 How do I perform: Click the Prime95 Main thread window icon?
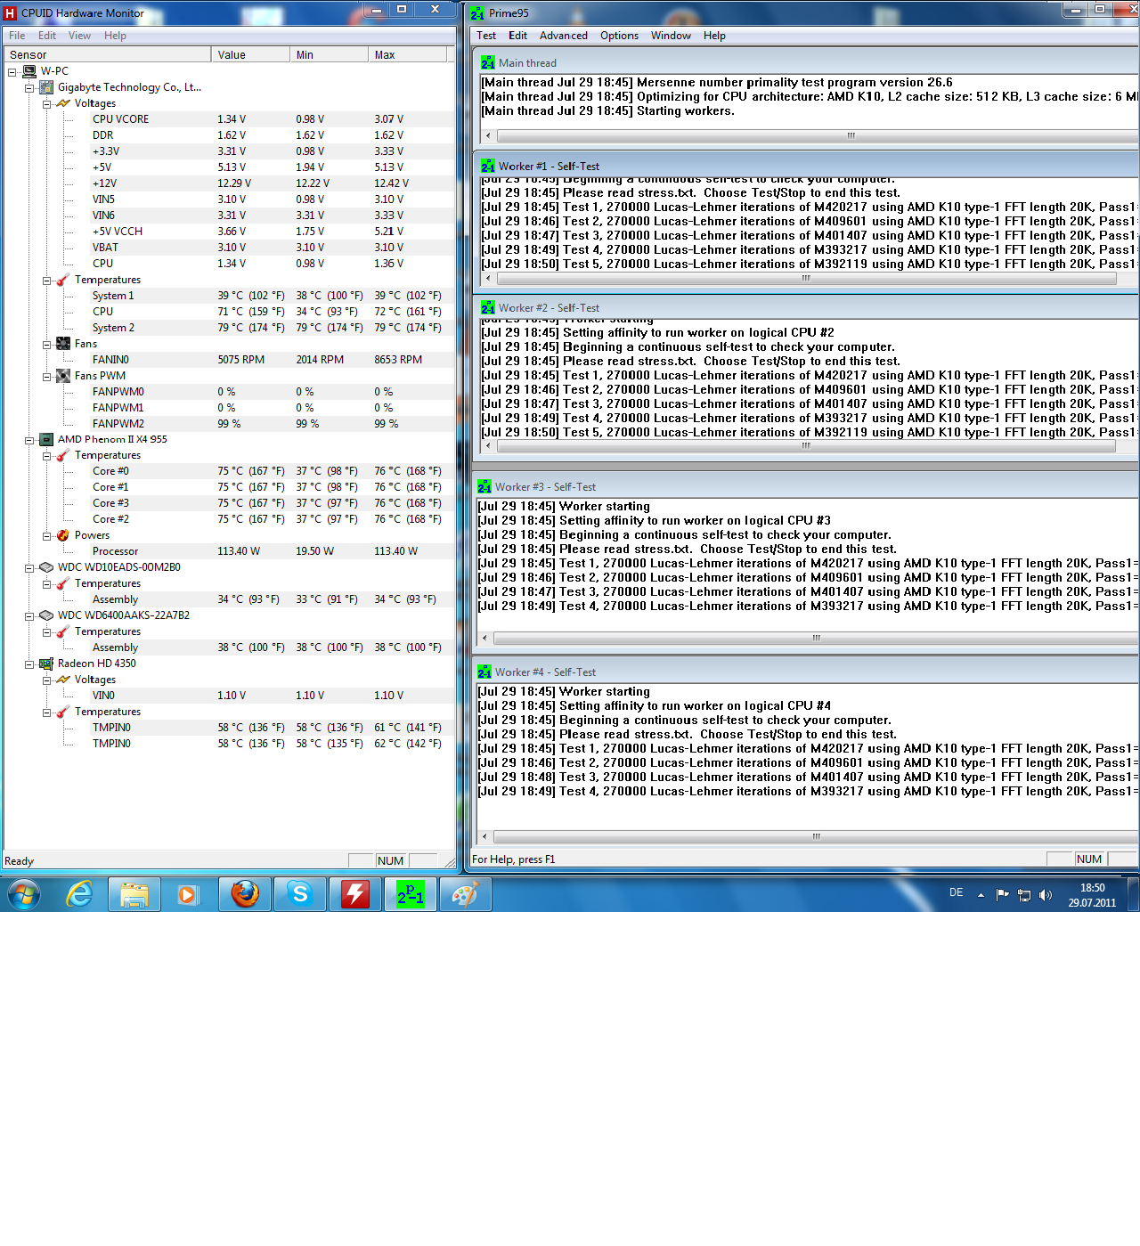tap(488, 63)
